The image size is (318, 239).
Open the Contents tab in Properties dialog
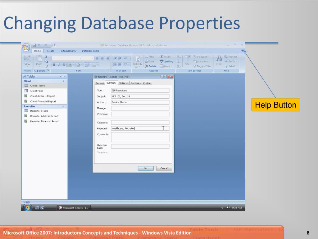[x=135, y=83]
